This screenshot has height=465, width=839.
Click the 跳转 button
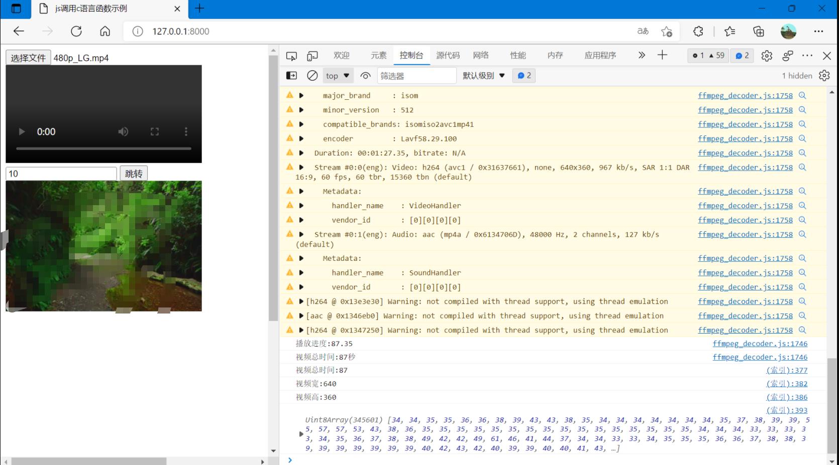134,174
